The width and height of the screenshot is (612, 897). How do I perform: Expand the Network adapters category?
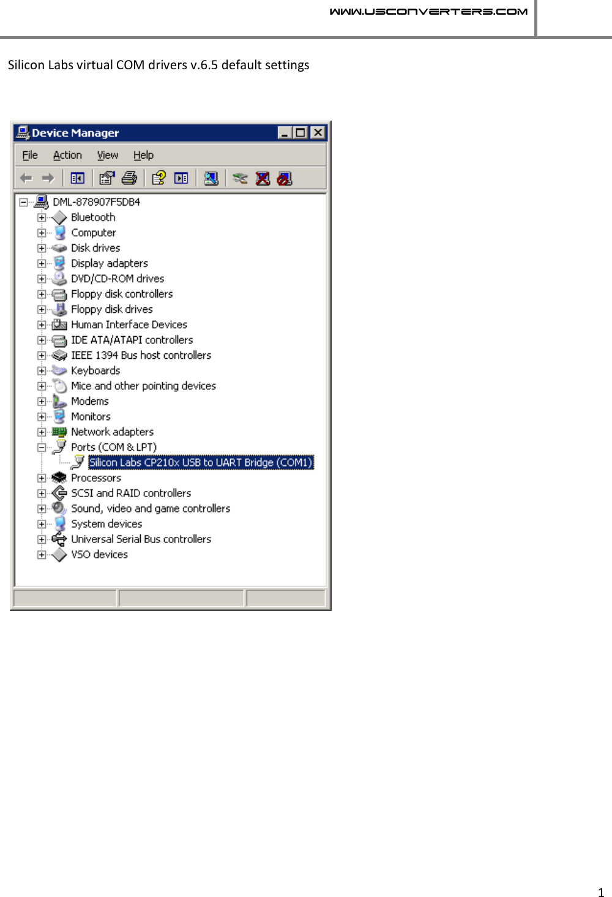(41, 432)
